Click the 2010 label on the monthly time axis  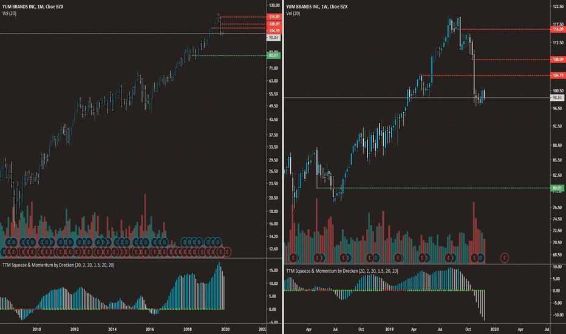[x=36, y=329]
